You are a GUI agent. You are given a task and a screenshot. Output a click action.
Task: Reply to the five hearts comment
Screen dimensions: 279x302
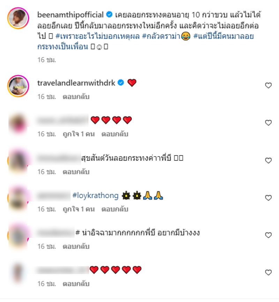(76, 284)
